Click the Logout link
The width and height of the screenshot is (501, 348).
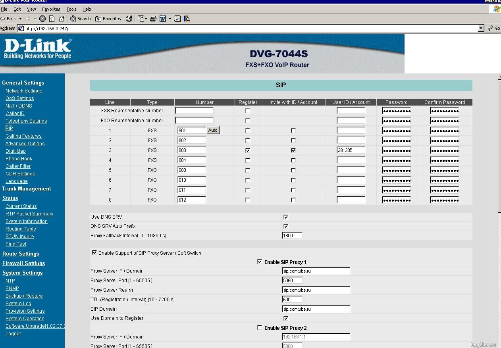[13, 334]
